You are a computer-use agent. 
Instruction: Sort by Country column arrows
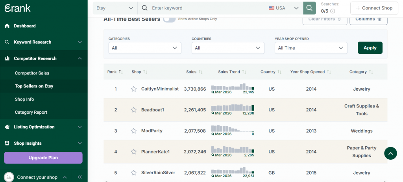pyautogui.click(x=280, y=72)
